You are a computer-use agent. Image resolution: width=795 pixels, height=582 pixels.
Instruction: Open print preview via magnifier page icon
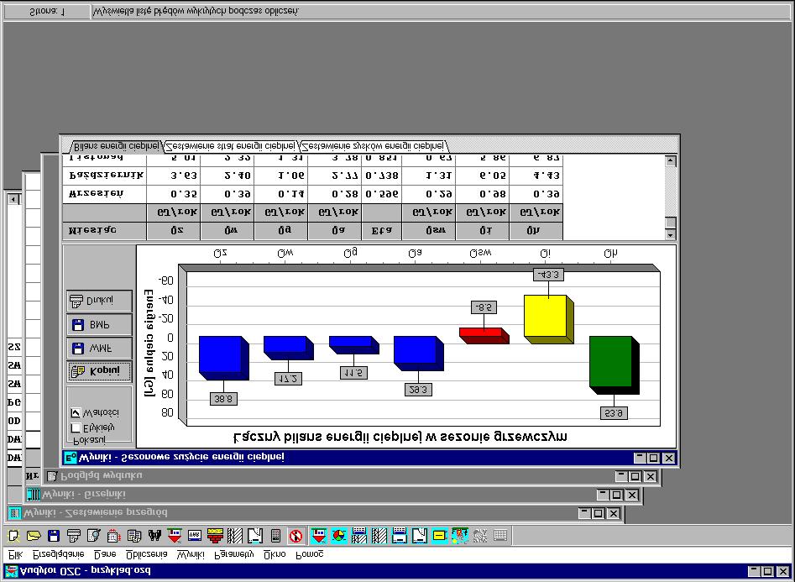(x=94, y=535)
